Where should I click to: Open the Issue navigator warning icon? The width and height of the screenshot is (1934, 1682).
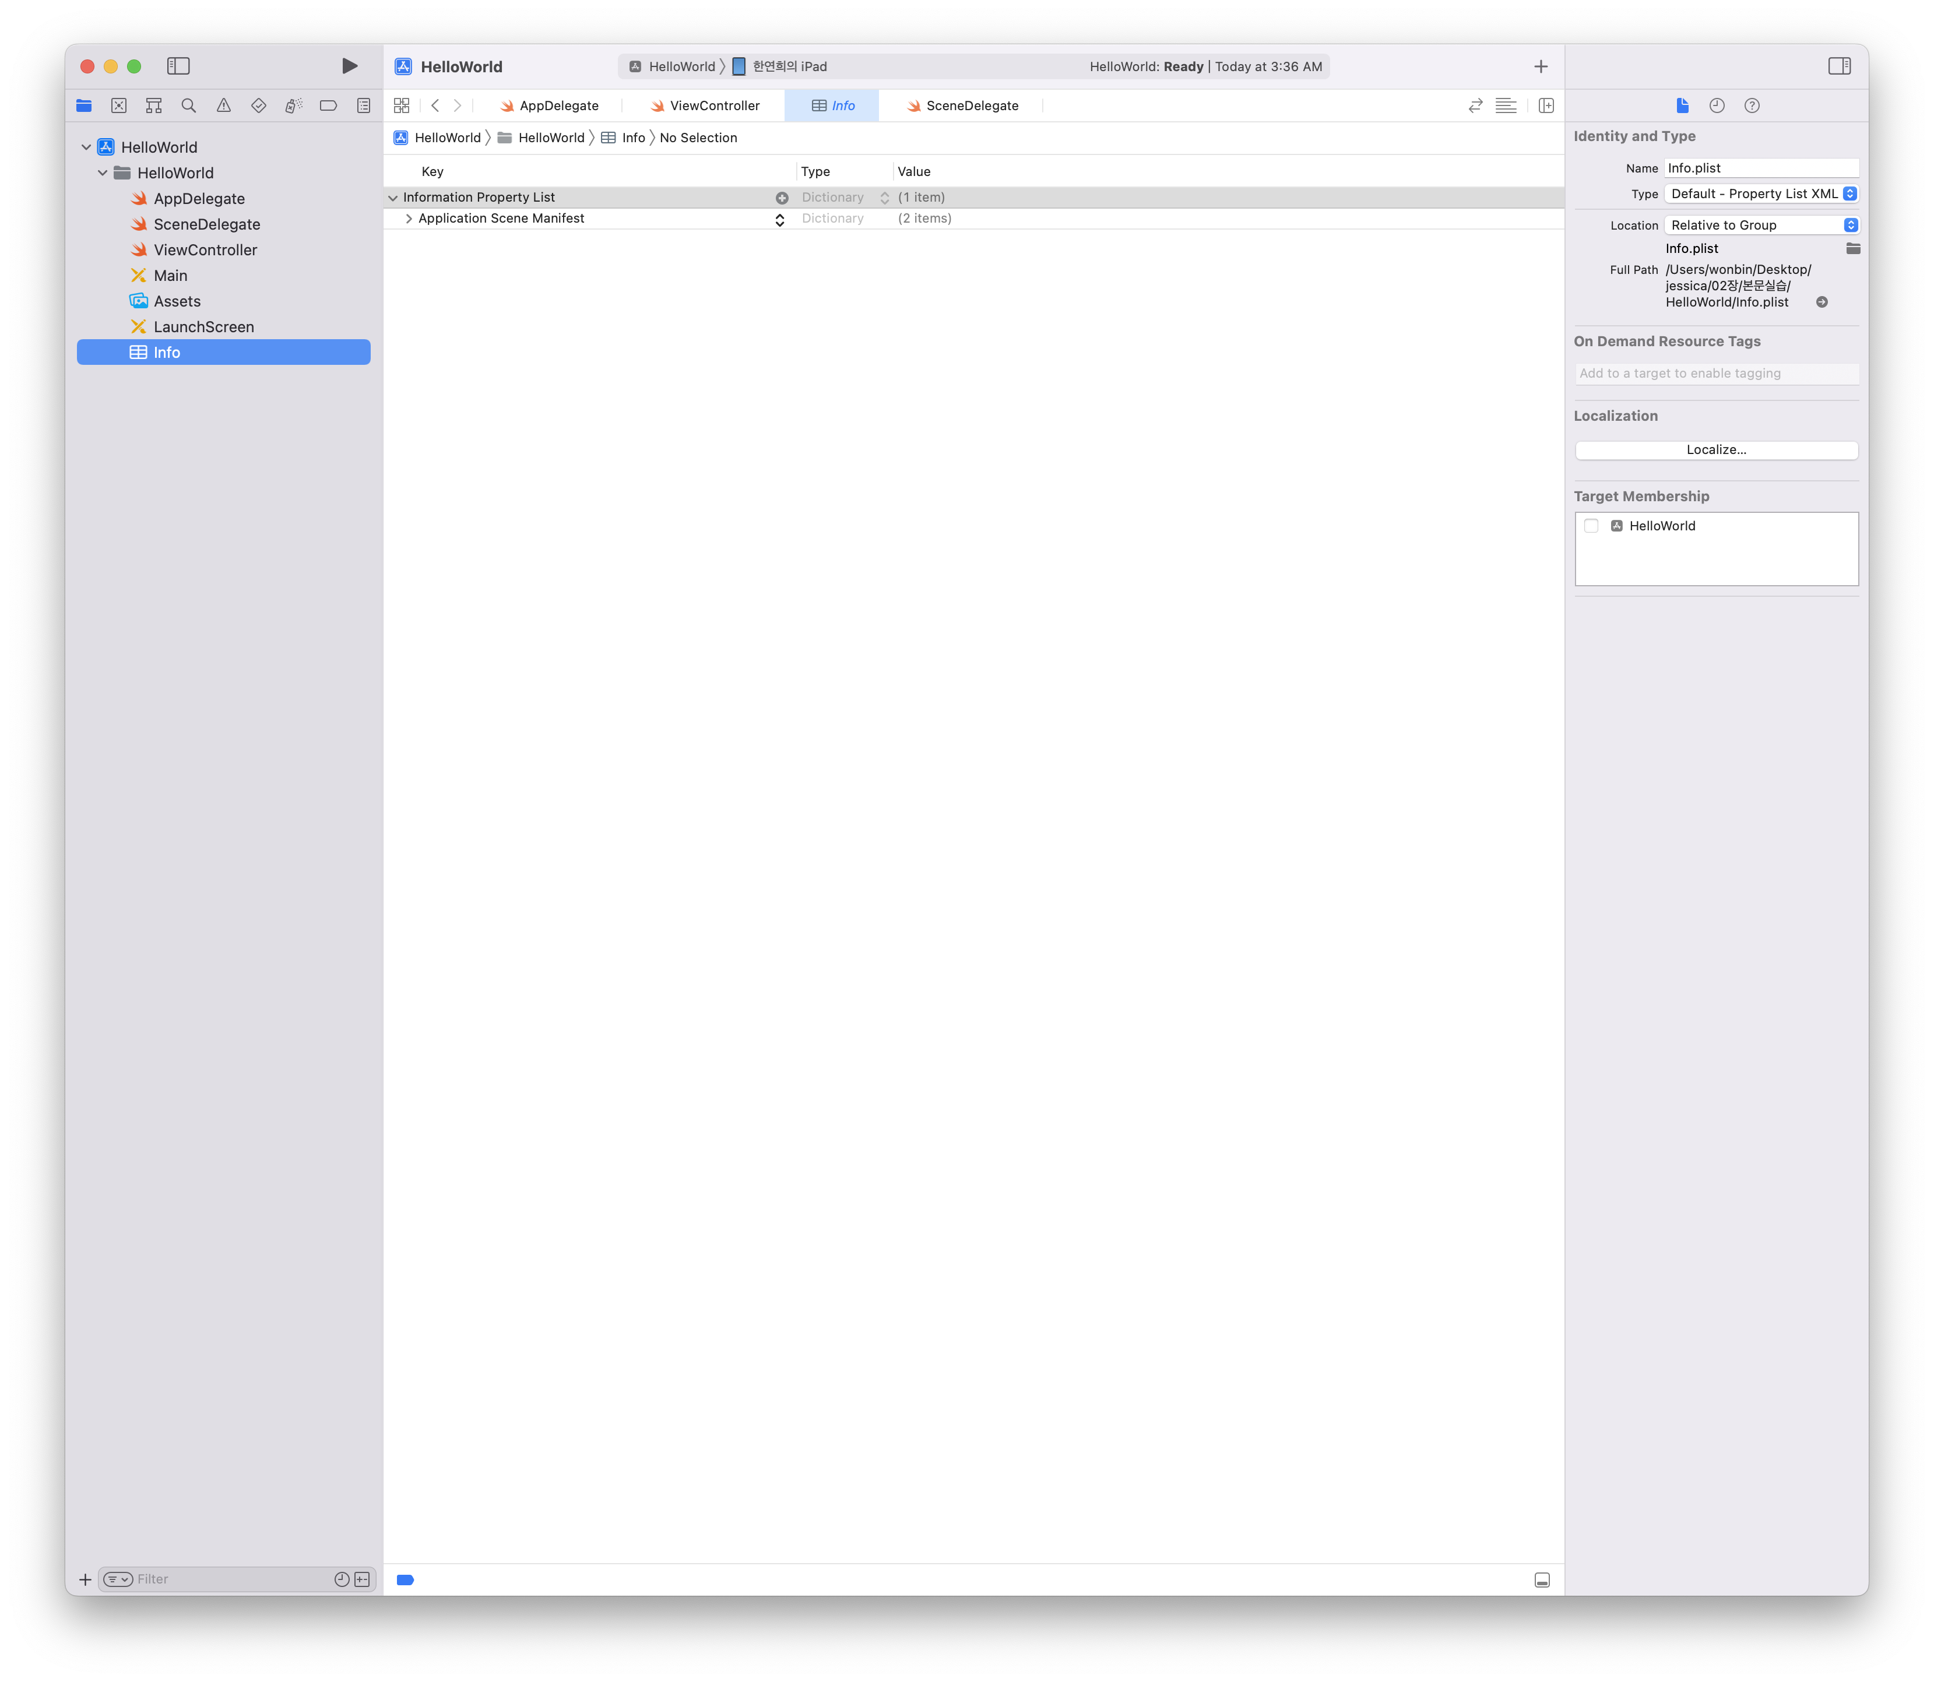223,105
